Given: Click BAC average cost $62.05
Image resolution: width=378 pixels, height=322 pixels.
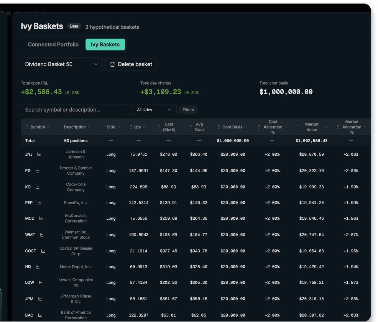Looking at the screenshot, I should [x=199, y=315].
